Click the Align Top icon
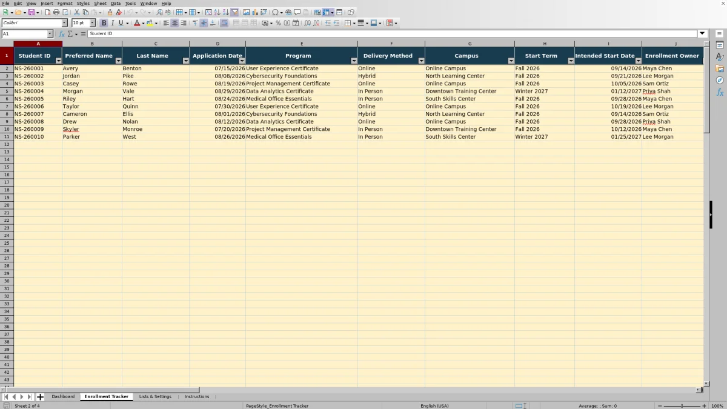 point(195,23)
